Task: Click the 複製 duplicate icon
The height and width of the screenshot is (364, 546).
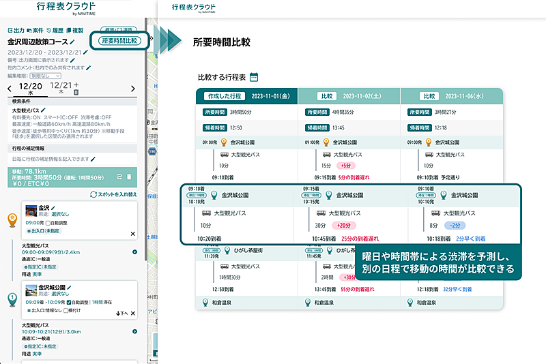Action: point(75,31)
